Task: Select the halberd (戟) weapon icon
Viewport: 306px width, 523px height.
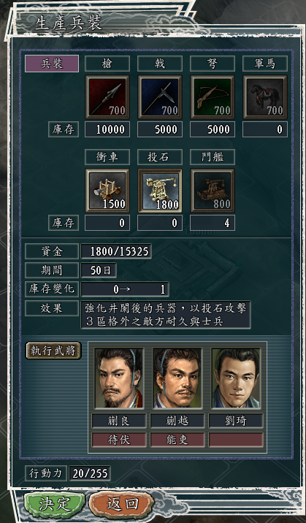Action: coord(160,97)
